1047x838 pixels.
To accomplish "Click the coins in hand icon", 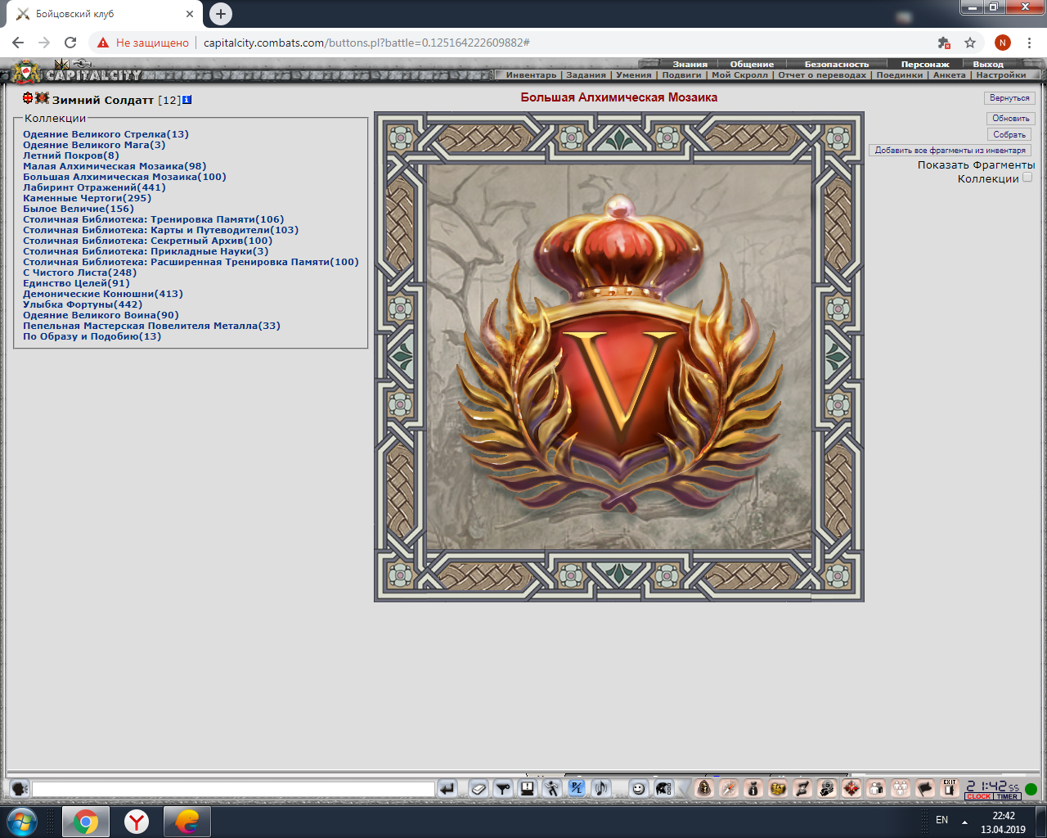I will pyautogui.click(x=827, y=789).
